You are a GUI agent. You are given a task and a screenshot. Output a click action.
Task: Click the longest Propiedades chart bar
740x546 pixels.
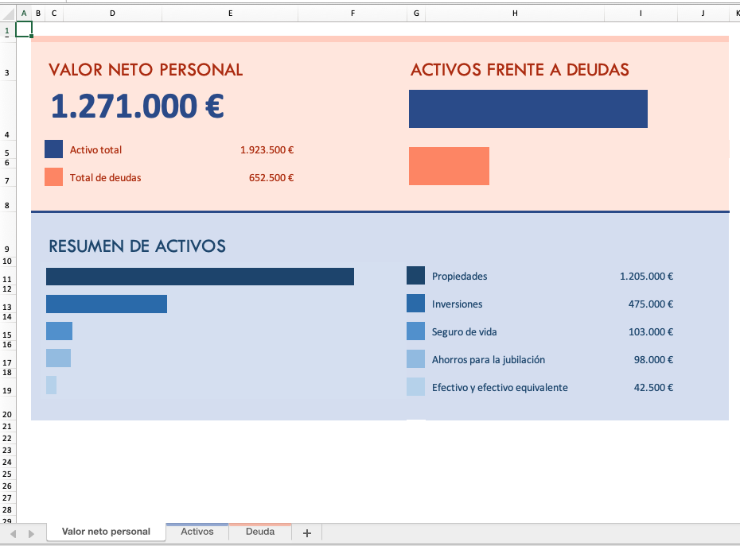coord(199,276)
